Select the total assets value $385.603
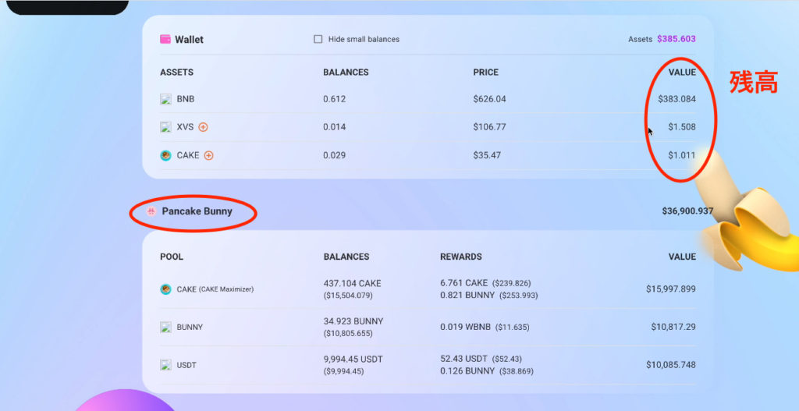This screenshot has width=799, height=411. click(x=676, y=39)
